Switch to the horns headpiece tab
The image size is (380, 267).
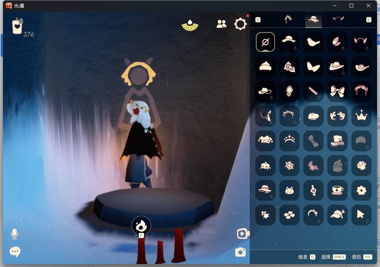pos(338,19)
